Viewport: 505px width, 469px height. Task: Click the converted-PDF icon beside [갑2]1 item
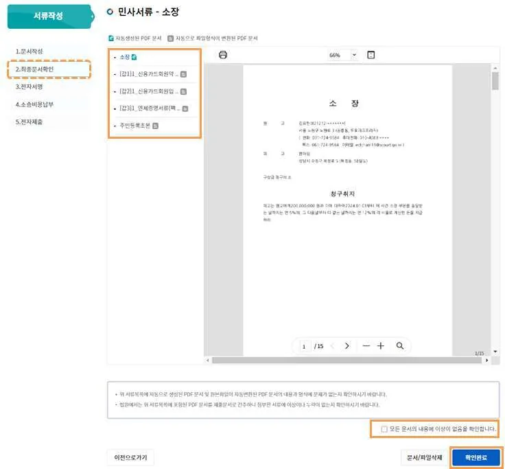click(x=183, y=92)
